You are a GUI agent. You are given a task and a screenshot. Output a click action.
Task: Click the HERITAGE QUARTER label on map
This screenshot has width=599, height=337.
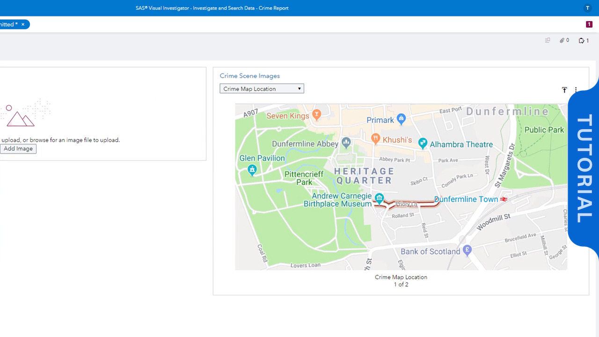(x=364, y=176)
